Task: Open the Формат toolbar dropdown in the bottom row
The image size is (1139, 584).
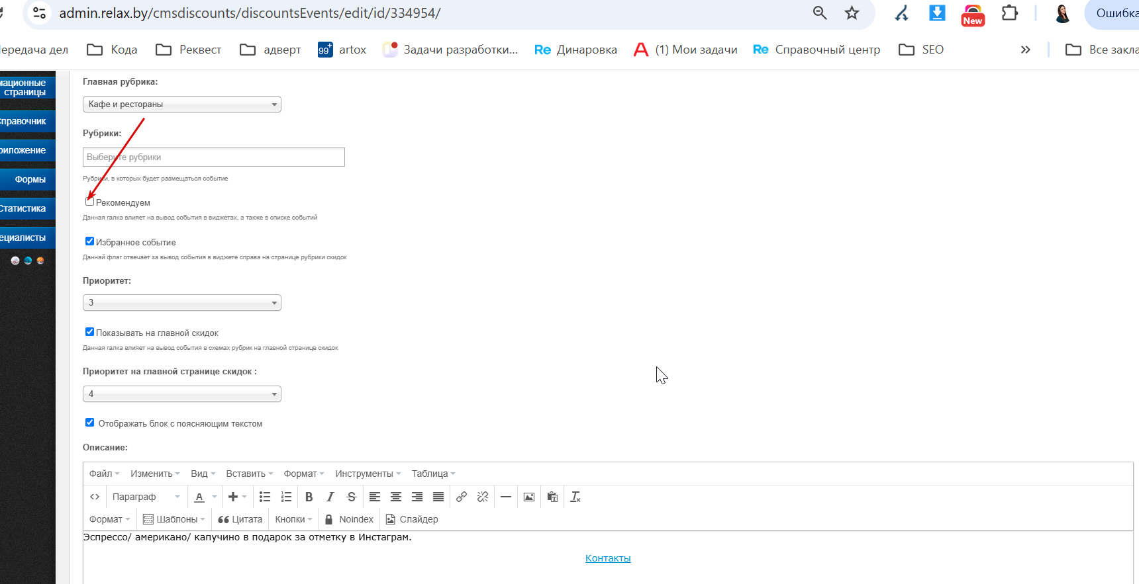Action: point(109,519)
